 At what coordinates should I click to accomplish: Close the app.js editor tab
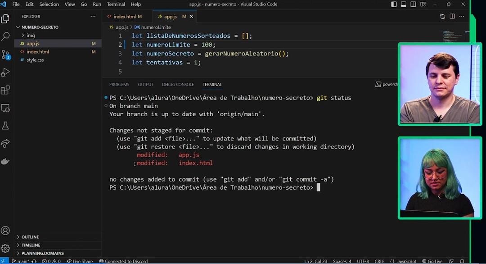(191, 16)
